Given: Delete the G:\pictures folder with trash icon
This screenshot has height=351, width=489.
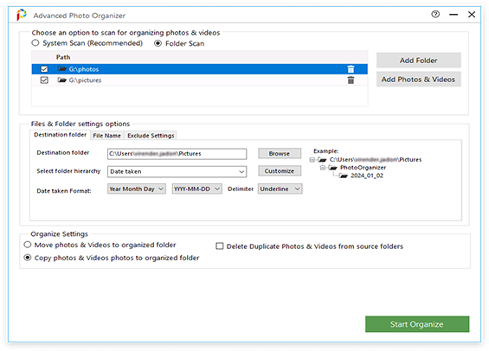Looking at the screenshot, I should click(351, 80).
